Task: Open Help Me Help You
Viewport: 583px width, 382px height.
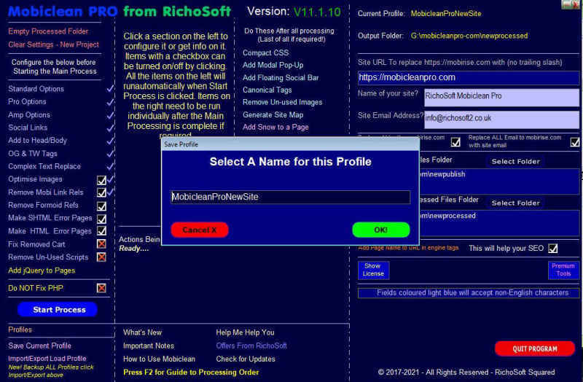Action: 245,332
